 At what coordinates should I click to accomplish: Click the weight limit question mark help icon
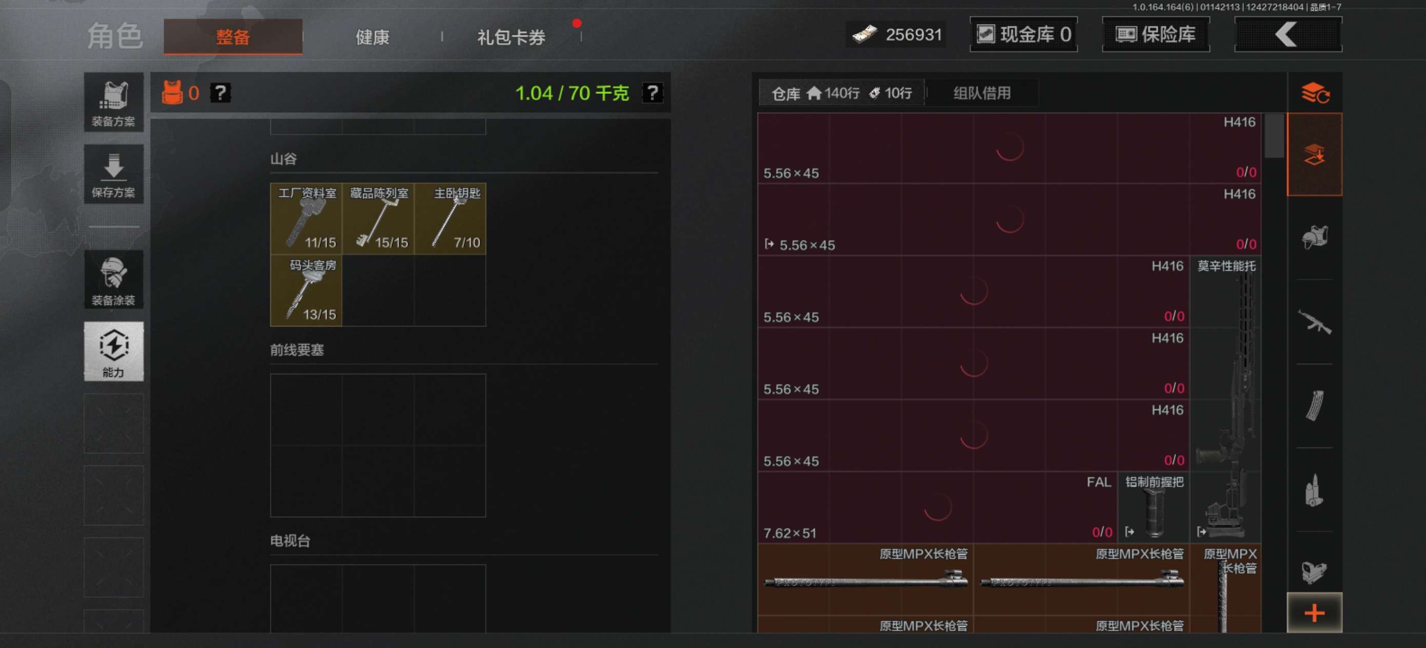652,93
